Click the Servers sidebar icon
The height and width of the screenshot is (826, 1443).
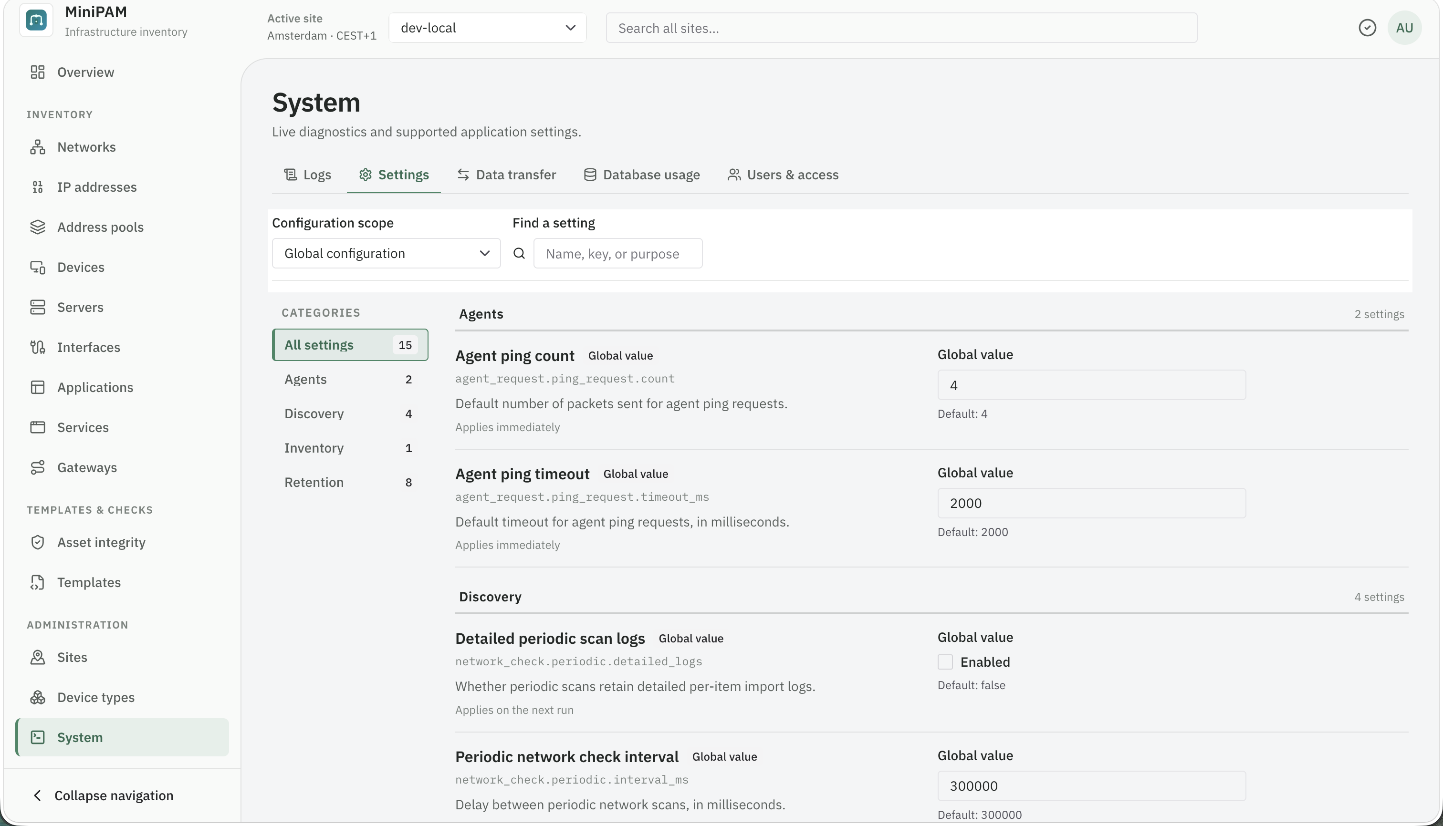tap(38, 308)
